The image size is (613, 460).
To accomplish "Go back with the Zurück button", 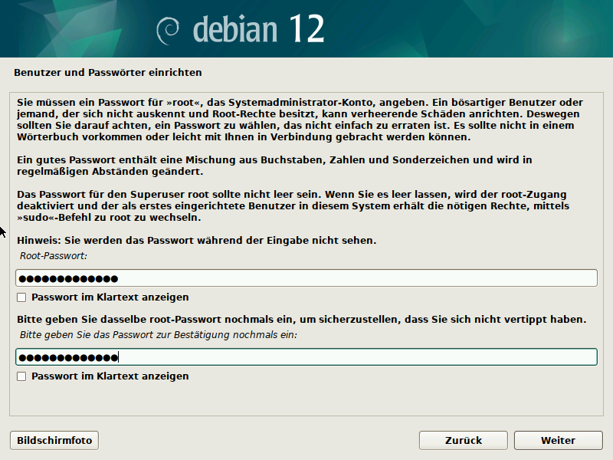I will click(x=463, y=440).
